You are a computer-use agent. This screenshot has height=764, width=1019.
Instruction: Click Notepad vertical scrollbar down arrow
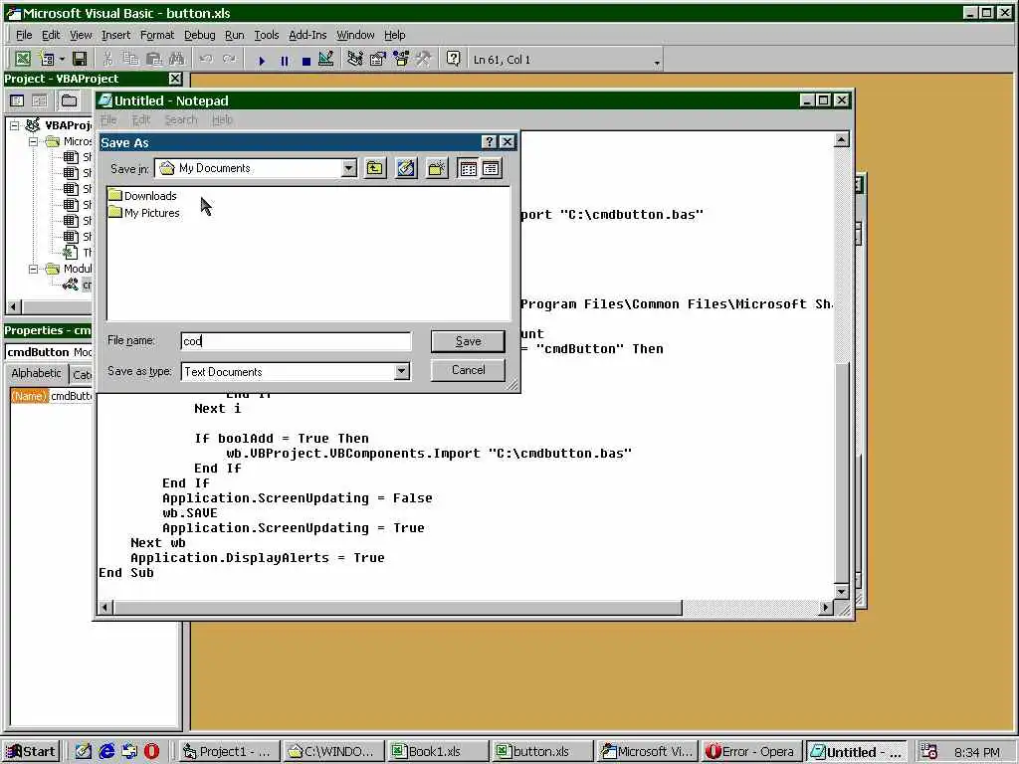click(842, 592)
